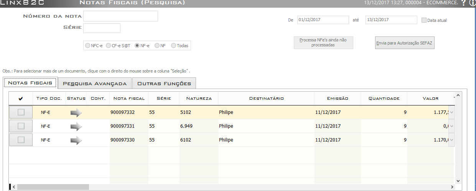This screenshot has width=476, height=191.
Task: Open the Outras Funções tab
Action: tap(164, 83)
